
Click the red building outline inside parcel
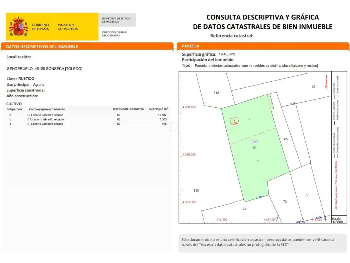tap(234, 121)
